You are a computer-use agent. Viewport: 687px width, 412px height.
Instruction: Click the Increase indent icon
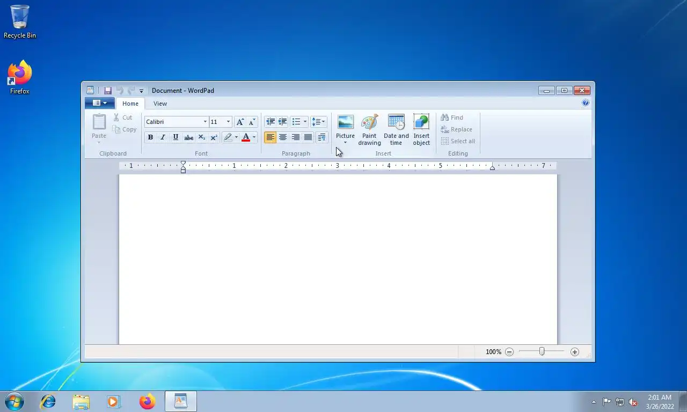pyautogui.click(x=282, y=122)
